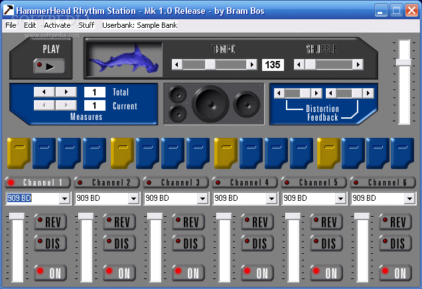Image resolution: width=422 pixels, height=289 pixels.
Task: Enable DIS on Channel 3
Action: coord(188,243)
